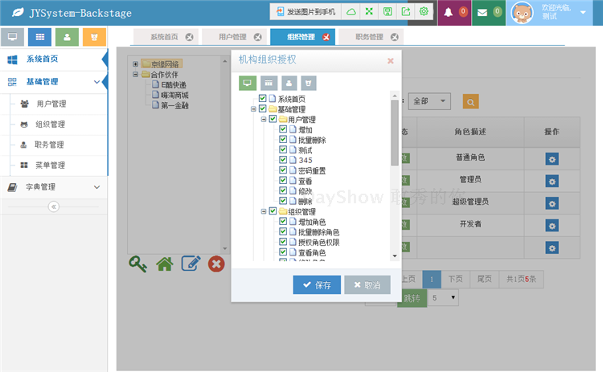Image resolution: width=603 pixels, height=372 pixels.
Task: Uncheck the 密码重置 checkbox
Action: click(x=283, y=170)
